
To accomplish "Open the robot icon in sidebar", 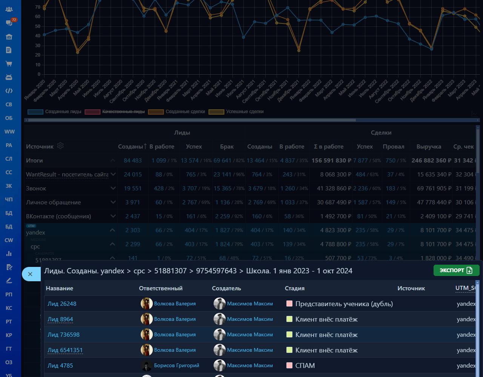I will click(9, 77).
